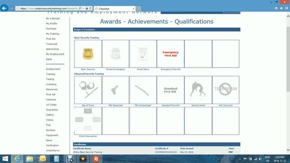Open File Explorer from the taskbar

[29, 159]
